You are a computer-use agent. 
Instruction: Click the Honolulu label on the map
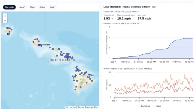pos(44,45)
